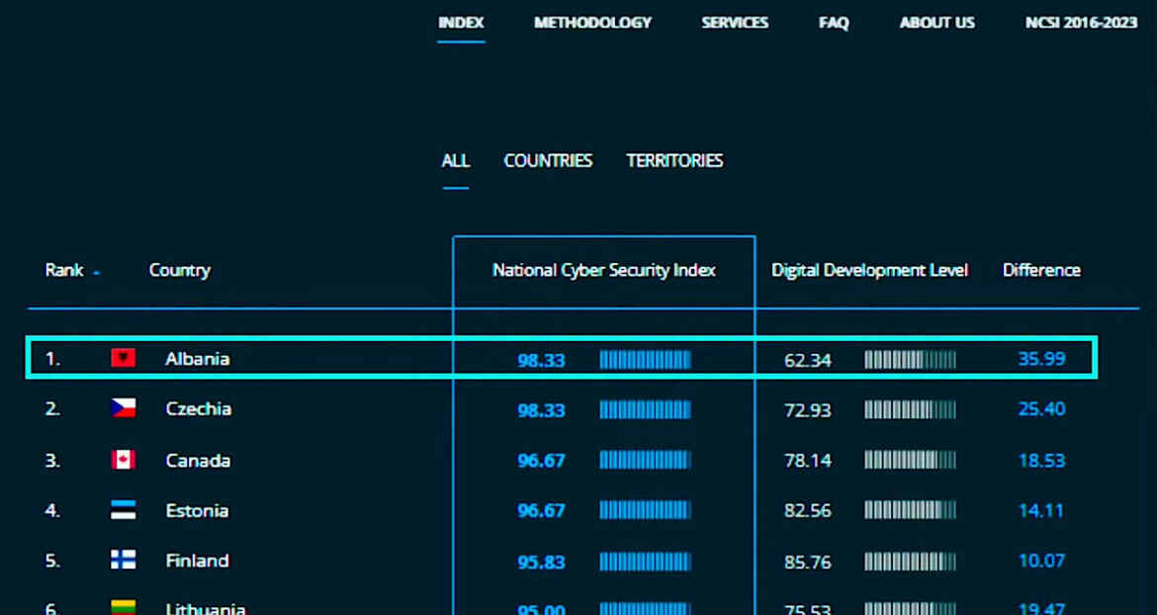1157x615 pixels.
Task: Open the INDEX navigation tab
Action: point(461,23)
